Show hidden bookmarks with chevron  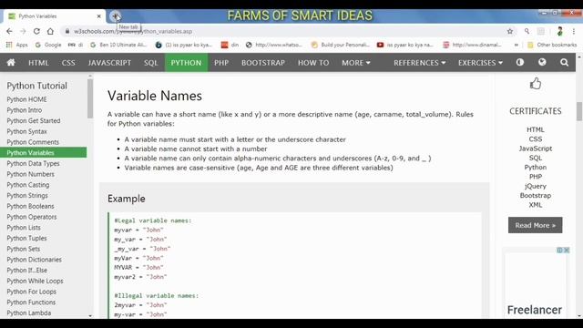point(517,45)
